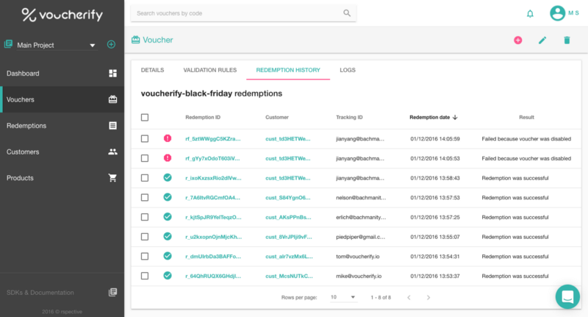Open redemption link rf_5ztWWggC5KZra

pos(213,139)
